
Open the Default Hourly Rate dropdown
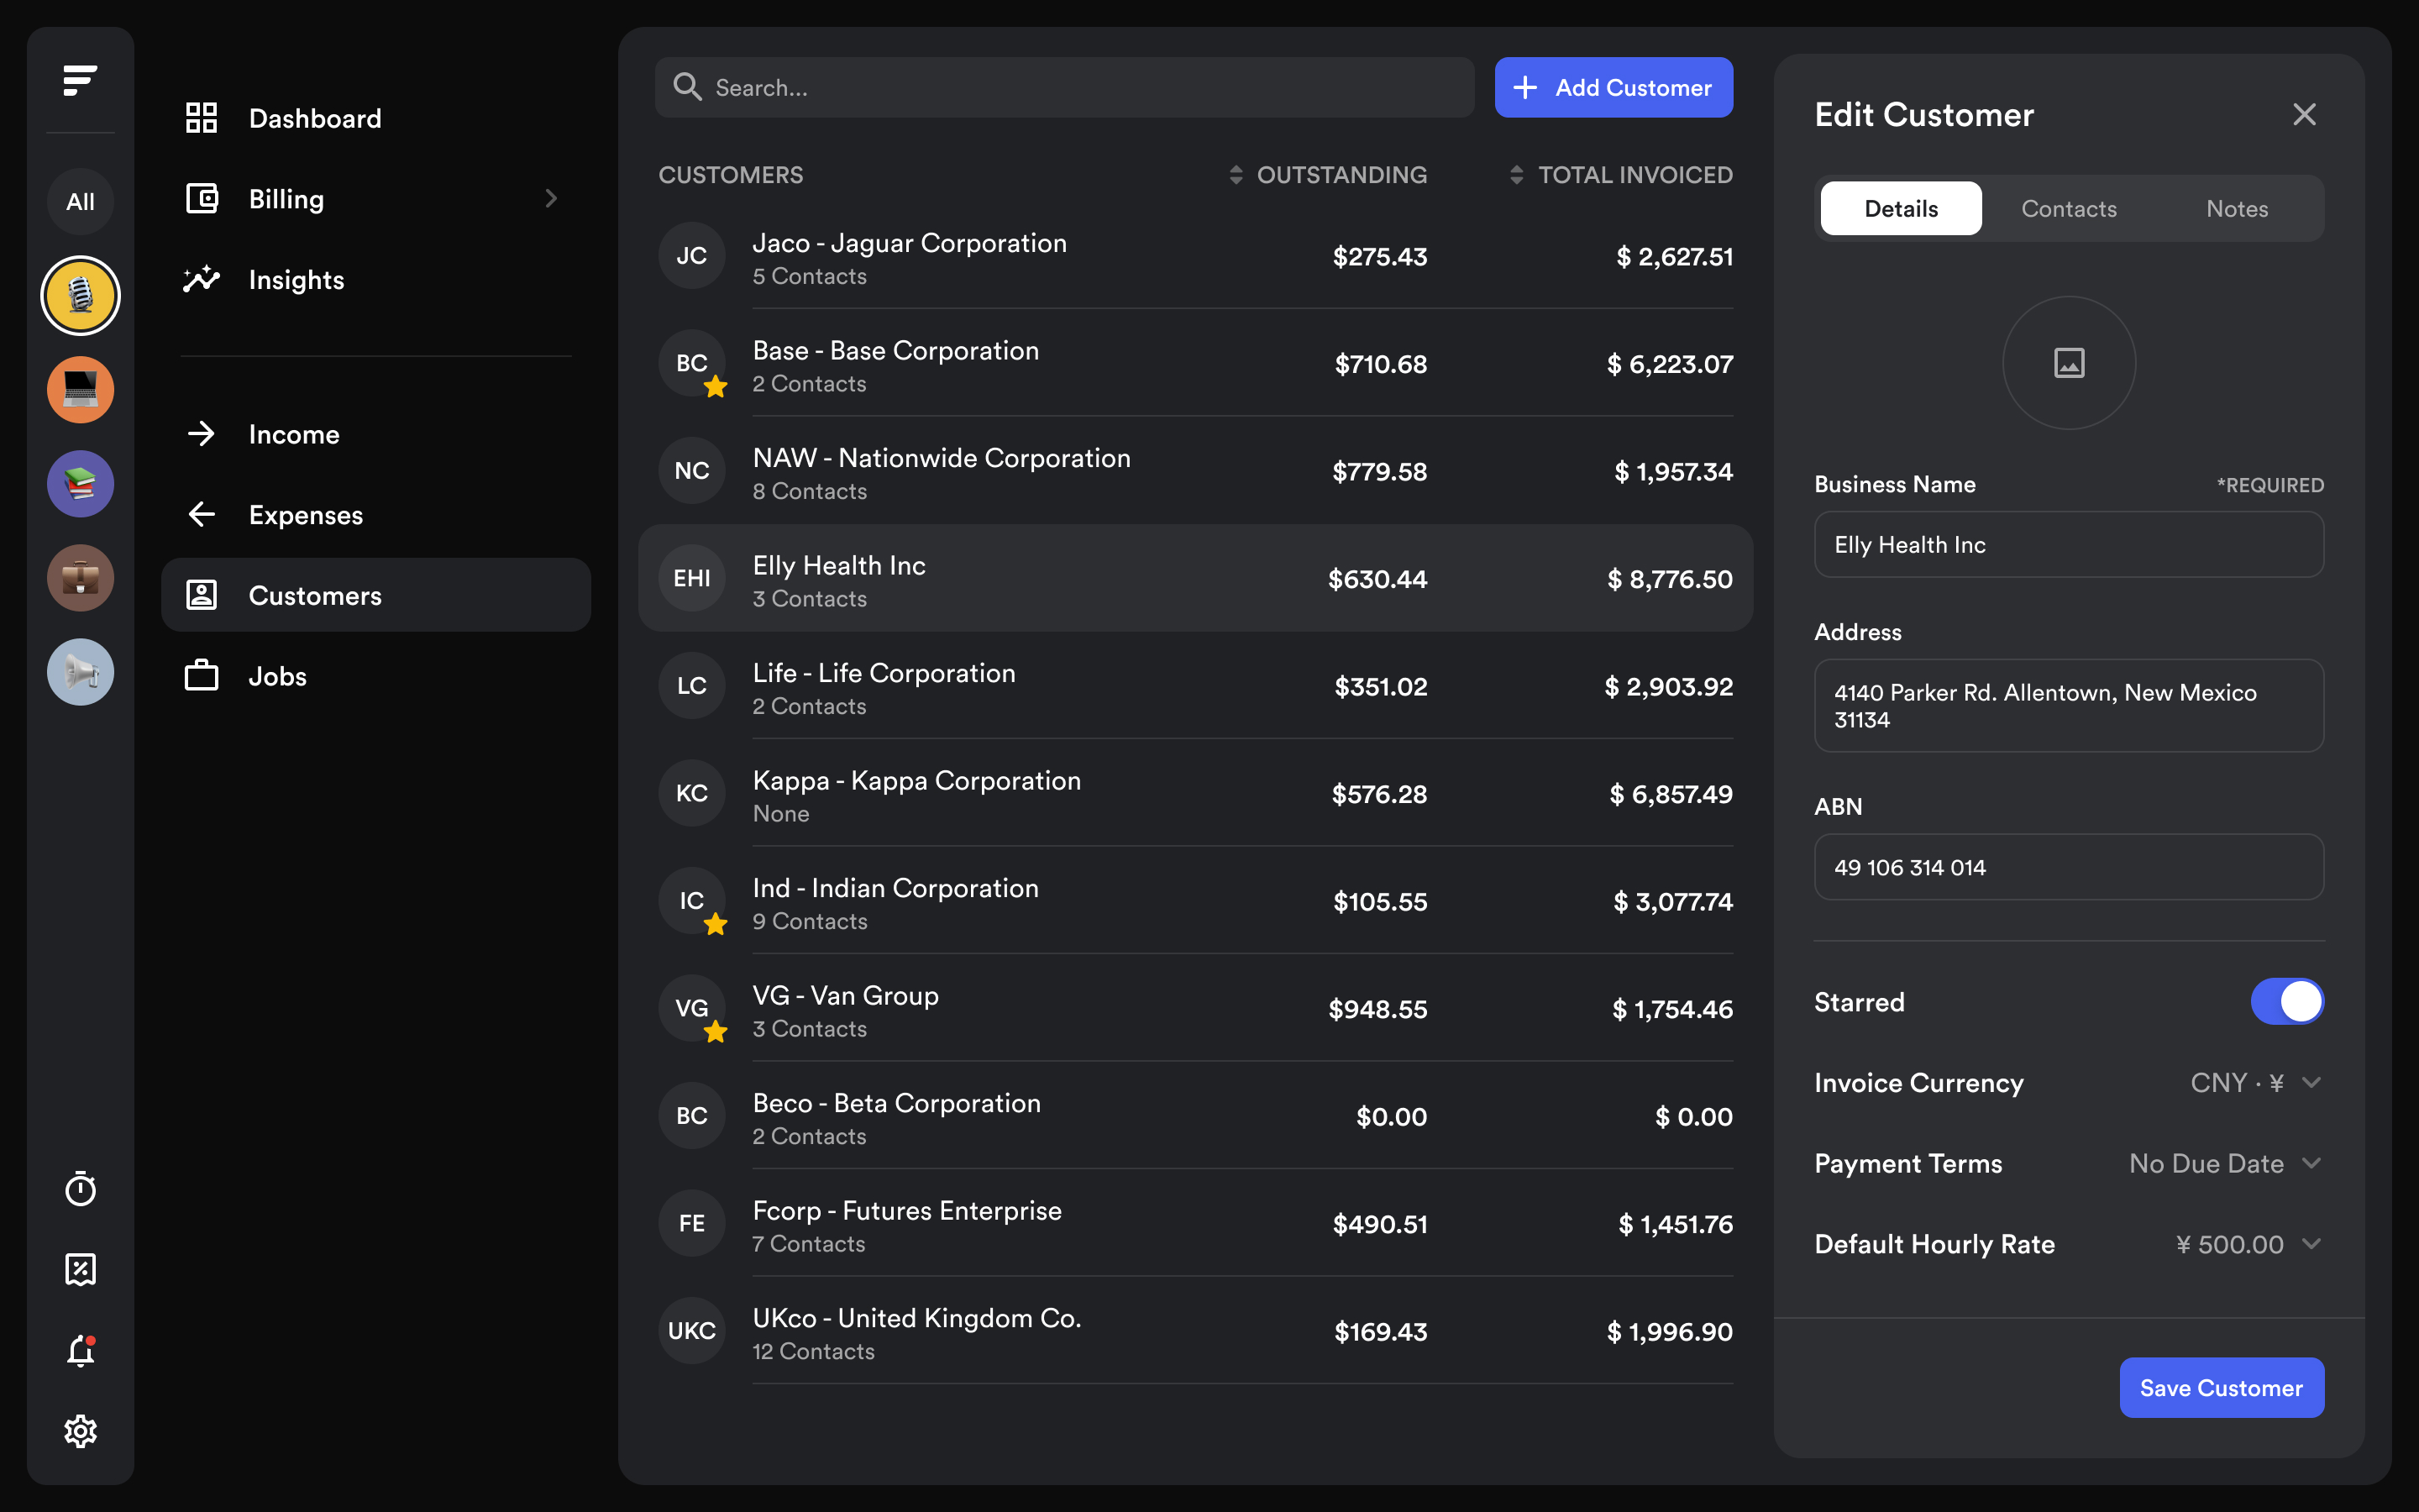(2248, 1244)
